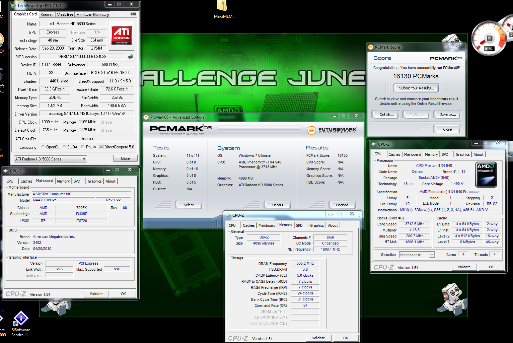The height and width of the screenshot is (343, 513).
Task: Select the Caches tab in Mainboard CPU-Z window
Action: 26,181
